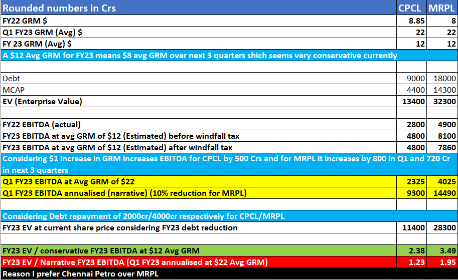
Task: Click the FY23 EBITDA 'before windfall tax' label
Action: click(199, 136)
